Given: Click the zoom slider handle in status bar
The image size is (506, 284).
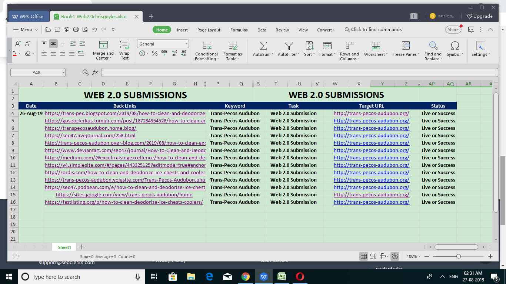Looking at the screenshot, I should pos(459,256).
